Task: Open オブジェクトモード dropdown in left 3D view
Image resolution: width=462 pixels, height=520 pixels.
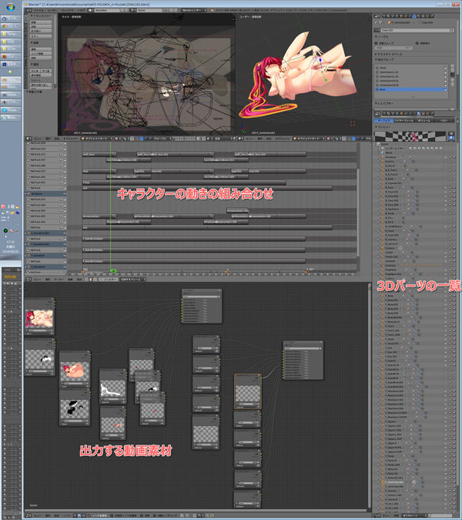Action: pyautogui.click(x=97, y=139)
